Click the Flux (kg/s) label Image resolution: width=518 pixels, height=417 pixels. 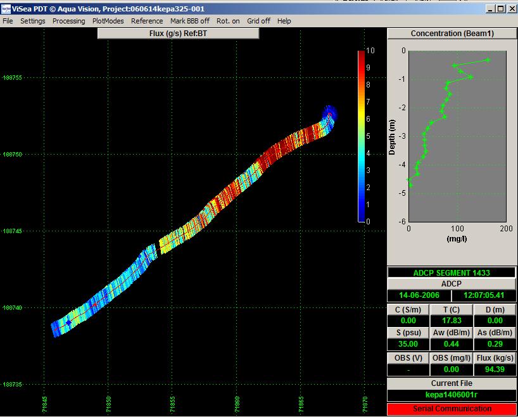point(495,358)
